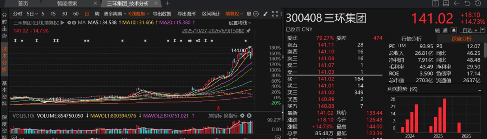Click the 委比 value 79.27%
This screenshot has width=487, height=139.
tap(325, 38)
